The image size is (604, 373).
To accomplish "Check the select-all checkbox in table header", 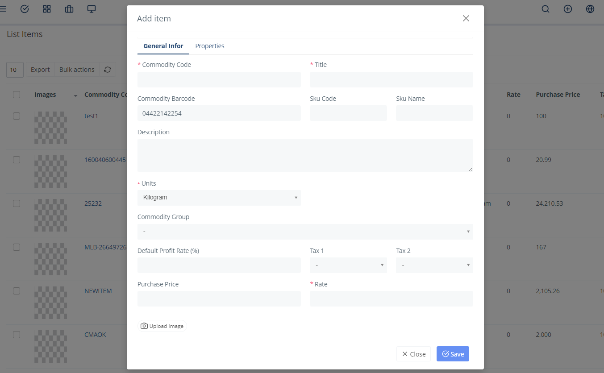I will point(17,94).
